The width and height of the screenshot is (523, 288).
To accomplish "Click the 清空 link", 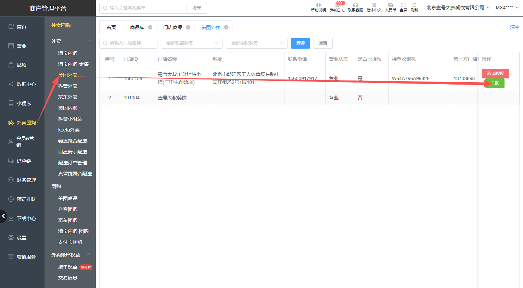I will click(515, 27).
